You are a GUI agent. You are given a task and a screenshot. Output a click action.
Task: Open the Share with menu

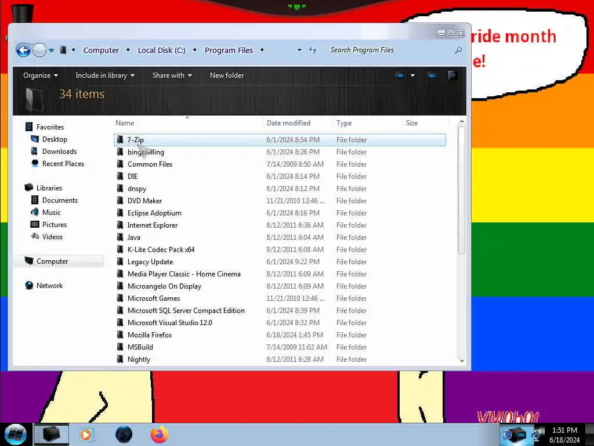tap(172, 75)
